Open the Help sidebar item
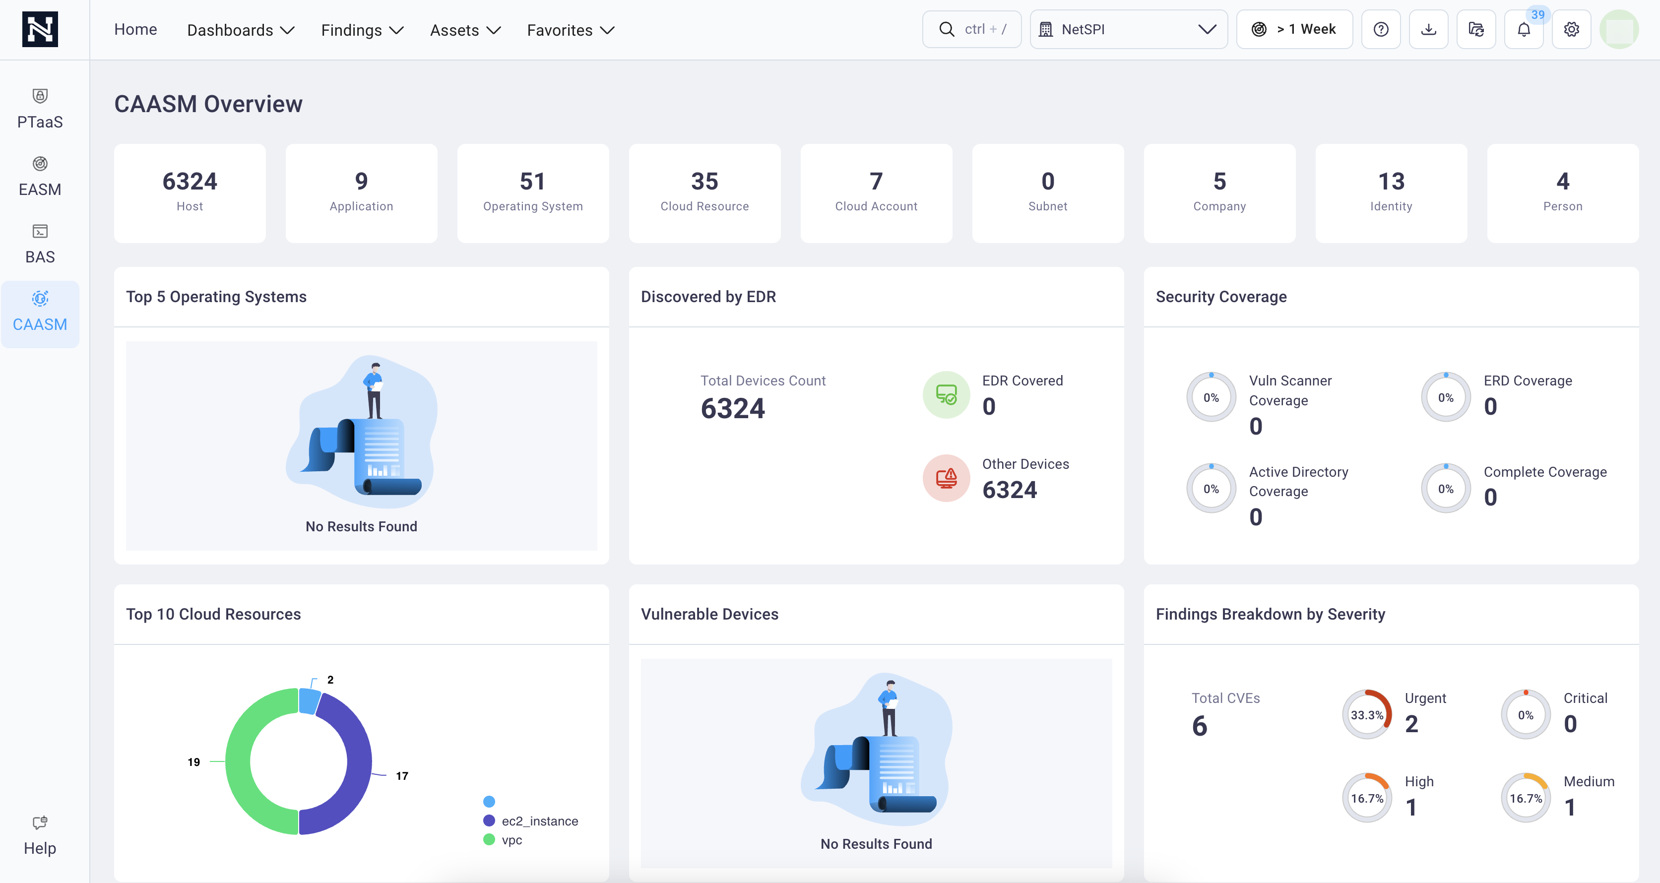This screenshot has width=1660, height=883. [40, 835]
